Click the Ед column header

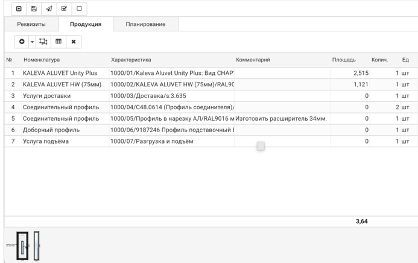[405, 60]
